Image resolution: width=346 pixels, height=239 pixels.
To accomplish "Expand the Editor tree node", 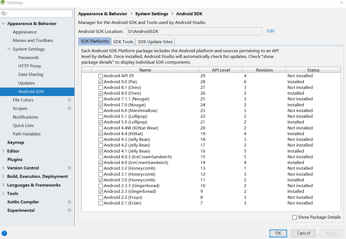I will 3,151.
